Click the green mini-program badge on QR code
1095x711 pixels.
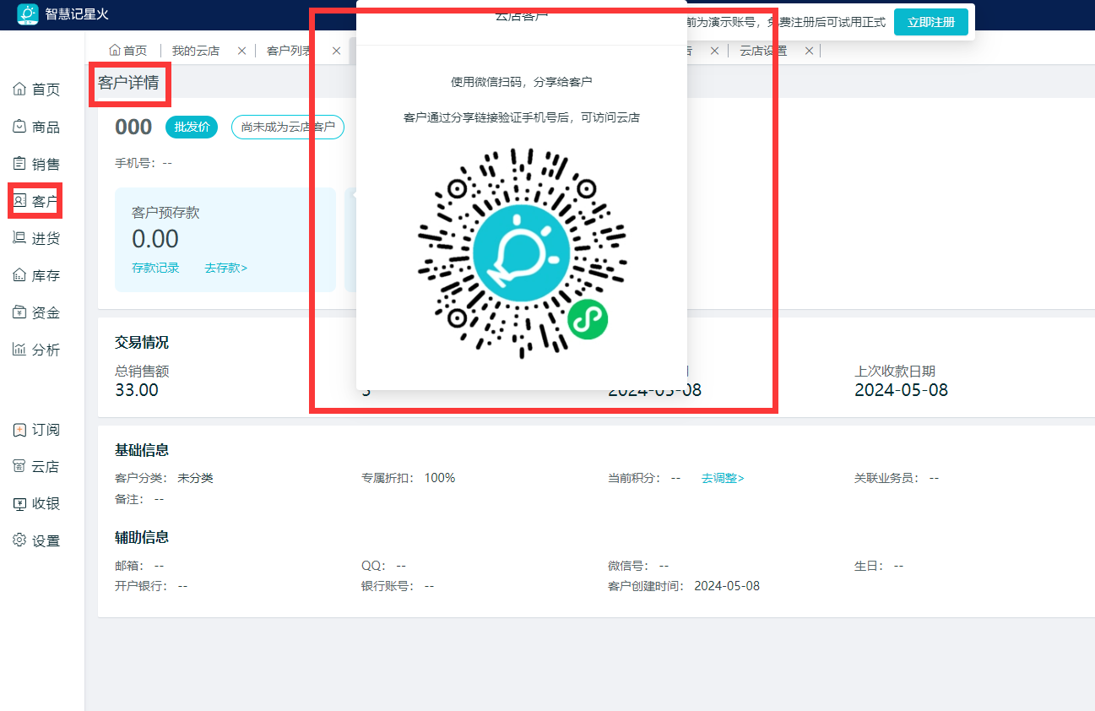[x=588, y=320]
